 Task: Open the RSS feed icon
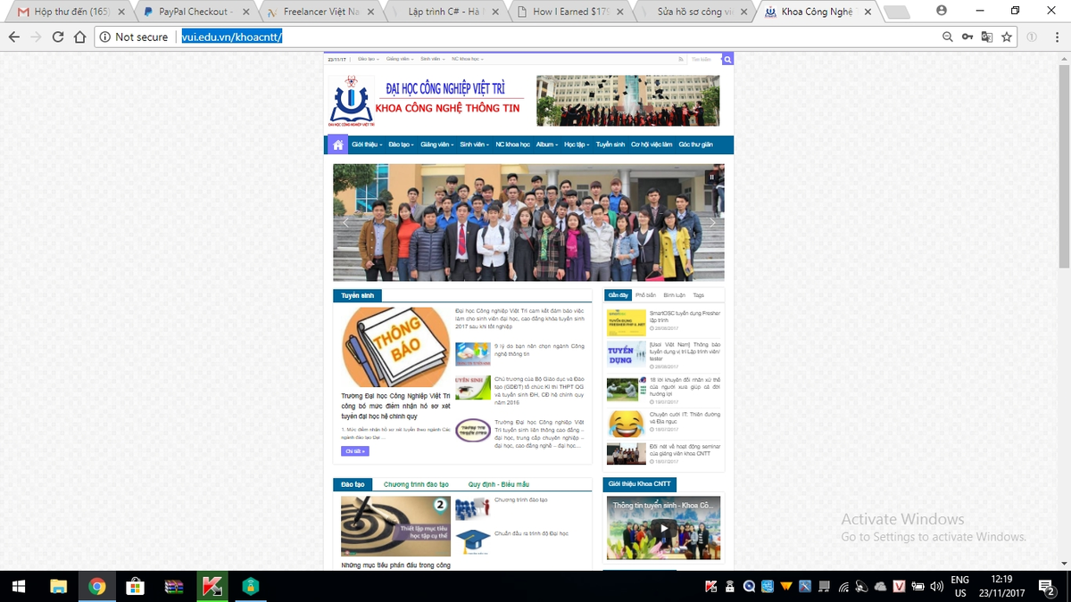[681, 60]
